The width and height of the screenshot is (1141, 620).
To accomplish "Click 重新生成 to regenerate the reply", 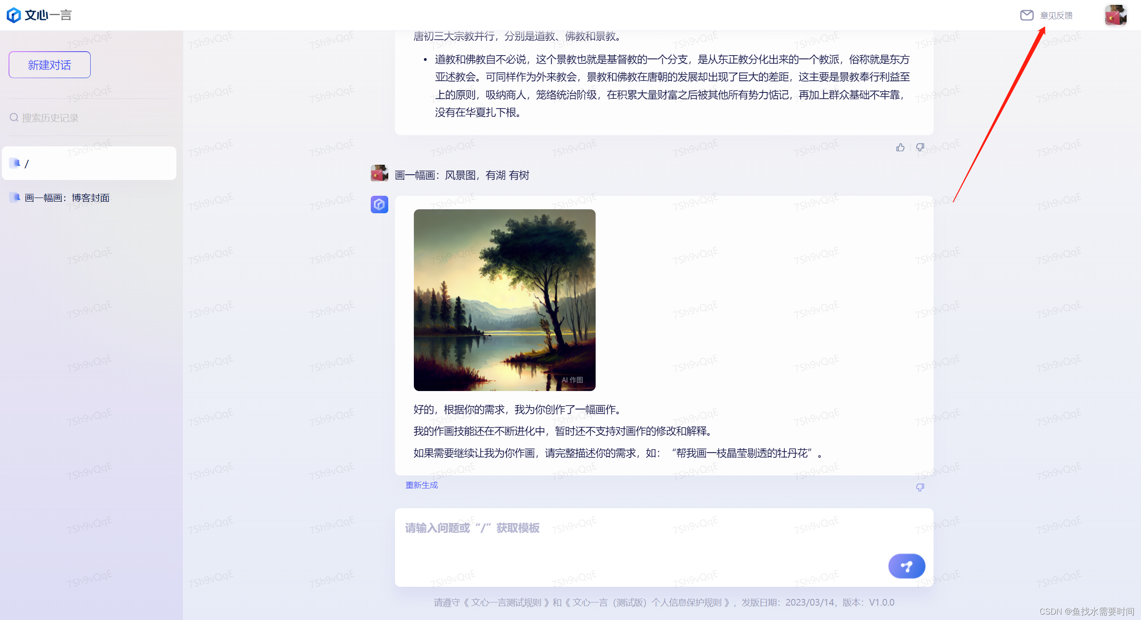I will pyautogui.click(x=421, y=485).
